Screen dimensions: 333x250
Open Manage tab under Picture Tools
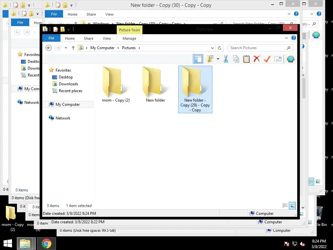pos(129,38)
